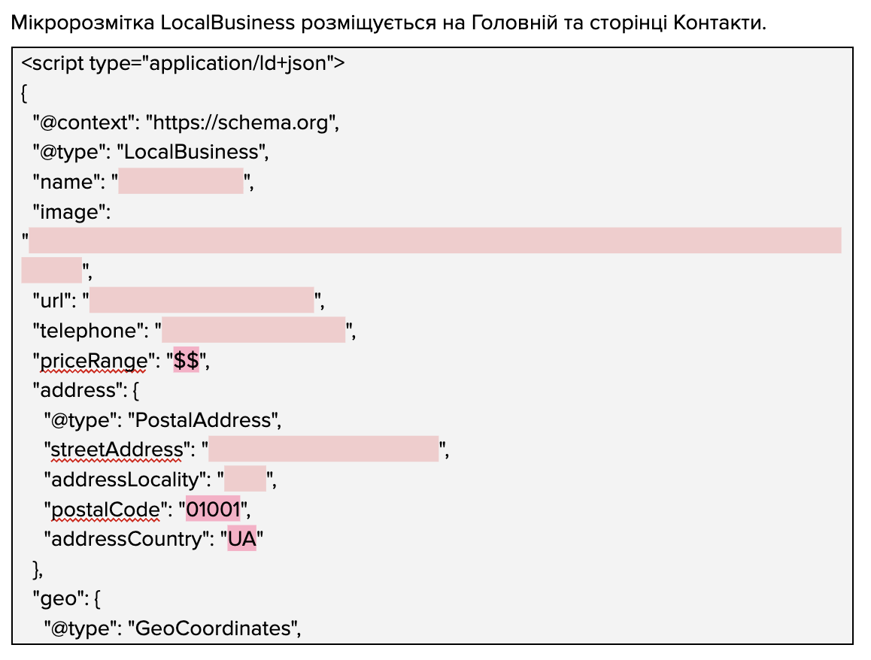This screenshot has width=871, height=660.
Task: Click the misspelled priceRange key
Action: point(93,360)
